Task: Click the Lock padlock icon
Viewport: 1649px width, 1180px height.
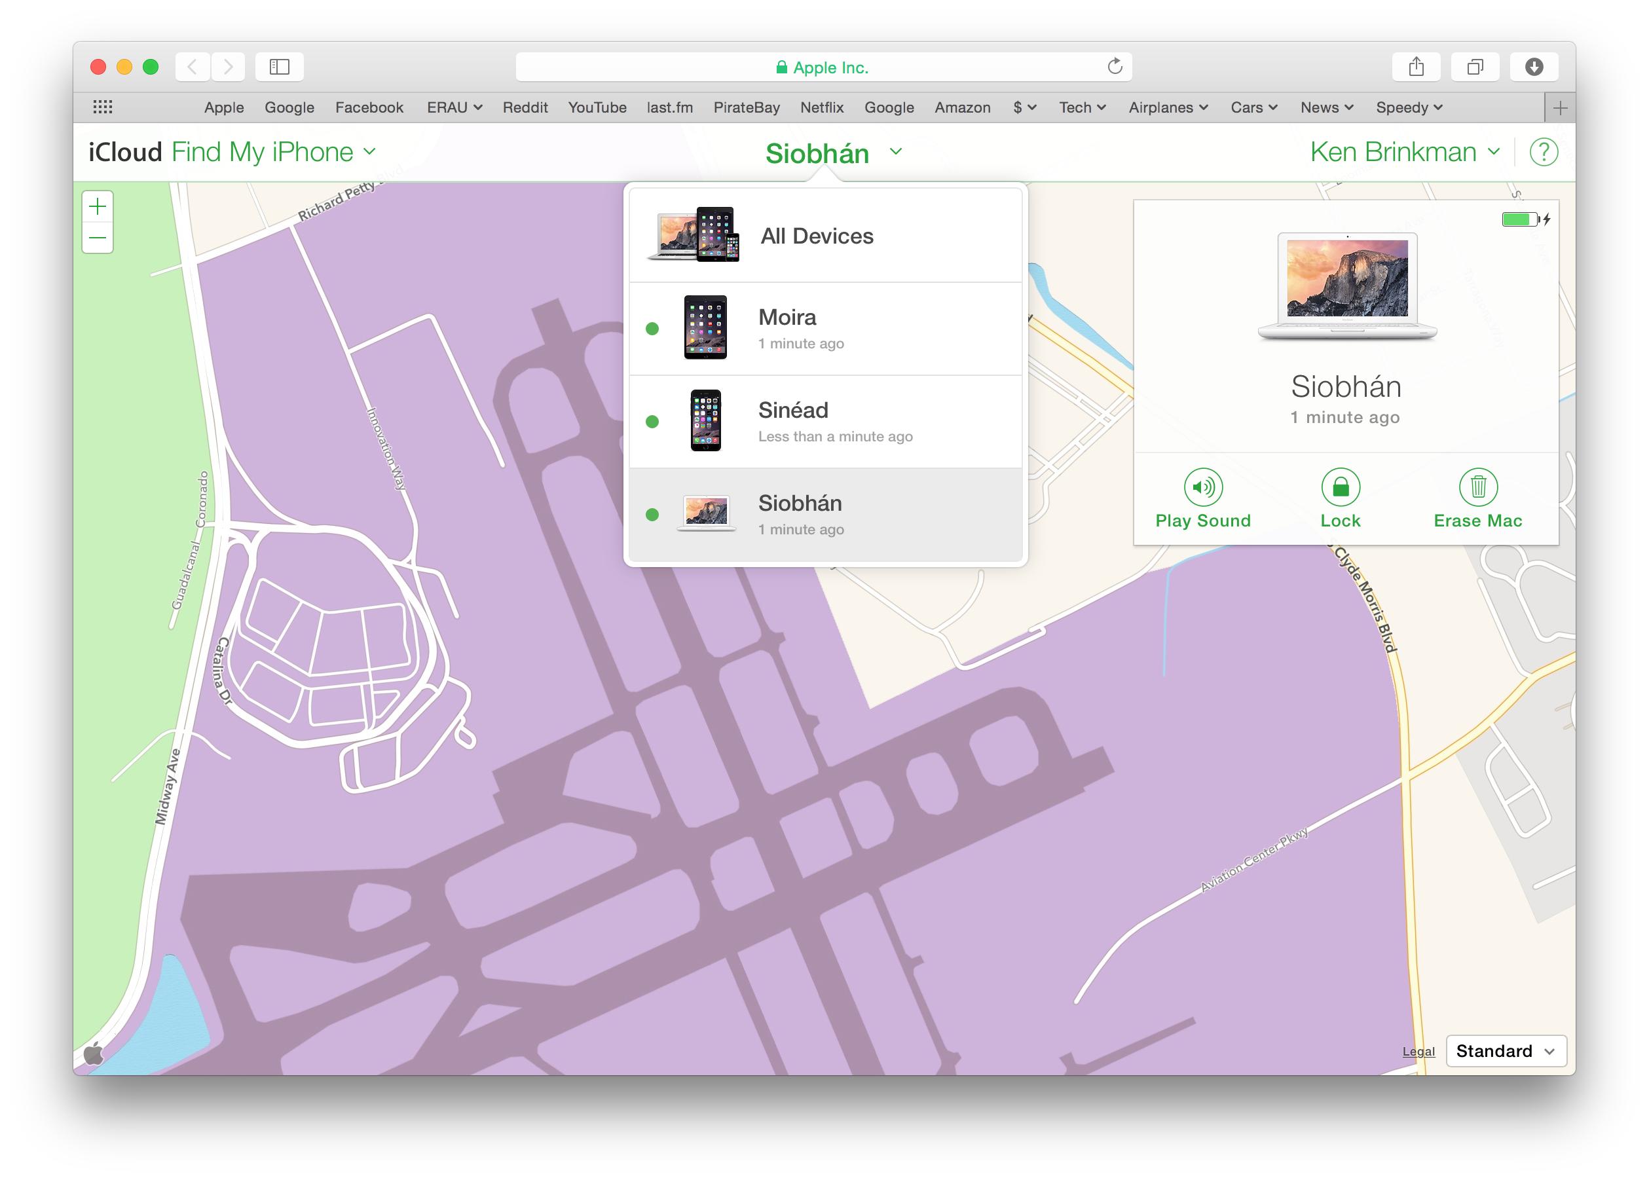Action: [1340, 487]
